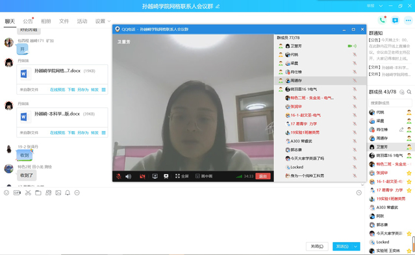Switch video to fullscreen (全屏)
415x255 pixels.
pyautogui.click(x=182, y=176)
